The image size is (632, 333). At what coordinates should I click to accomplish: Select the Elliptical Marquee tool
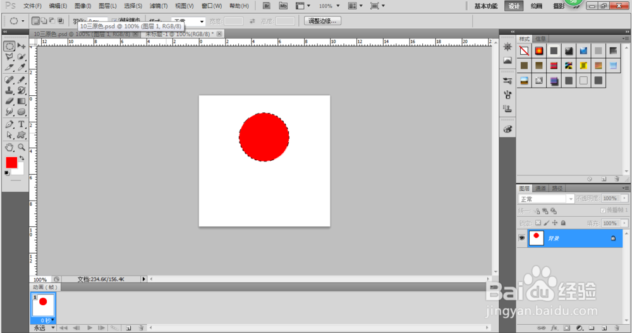tap(9, 46)
